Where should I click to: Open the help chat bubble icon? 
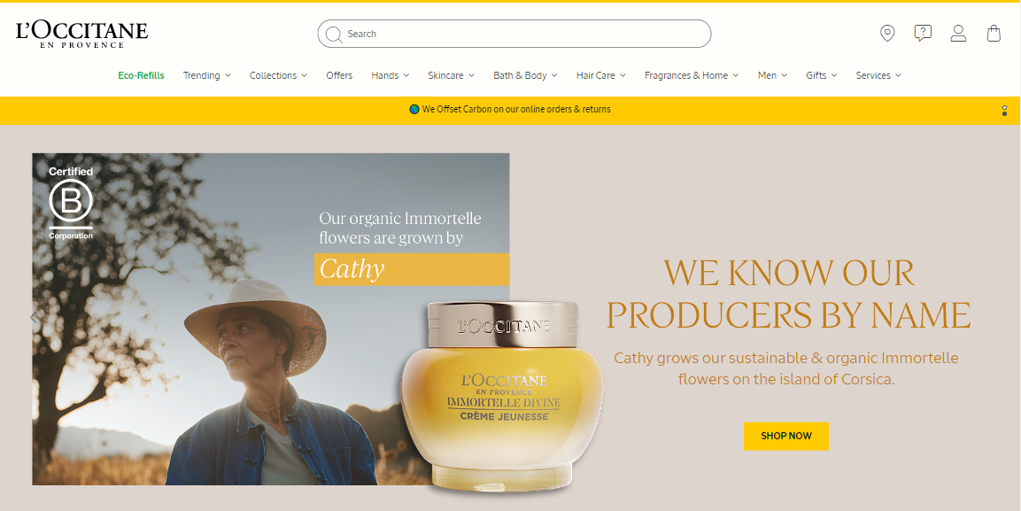pyautogui.click(x=923, y=33)
